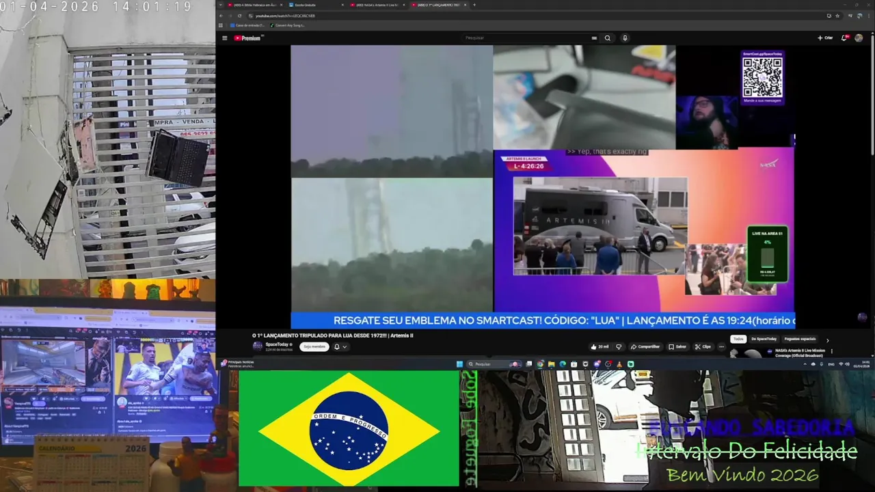Switch to NASA's Artemis II Live tab
Viewport: 875px width, 492px height.
pos(378,5)
